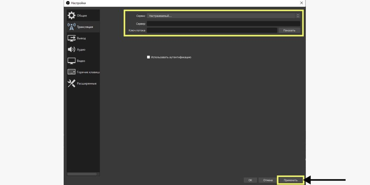Screen dimensions: 370x185
Task: Close the Настройки window
Action: (301, 3)
